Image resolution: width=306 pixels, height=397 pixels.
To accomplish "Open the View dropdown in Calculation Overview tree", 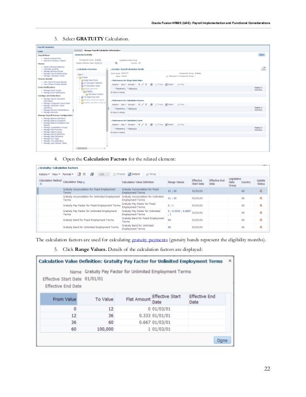I will 80,74.
